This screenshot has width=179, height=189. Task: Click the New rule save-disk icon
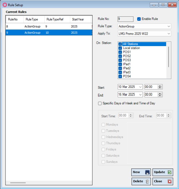click(x=147, y=172)
